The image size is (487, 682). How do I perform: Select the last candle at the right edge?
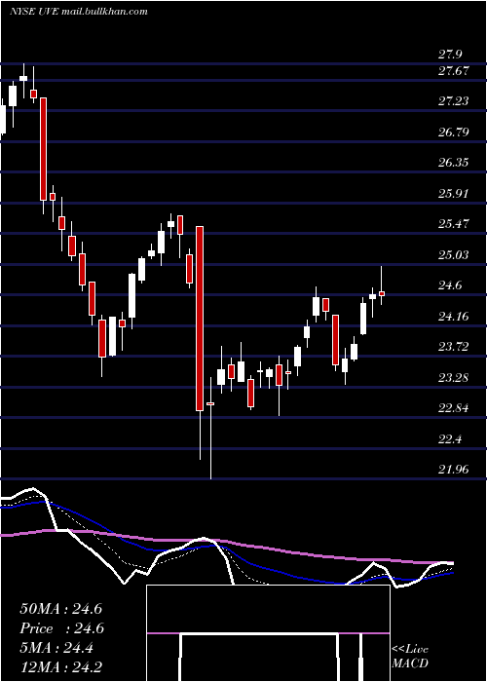pyautogui.click(x=382, y=293)
